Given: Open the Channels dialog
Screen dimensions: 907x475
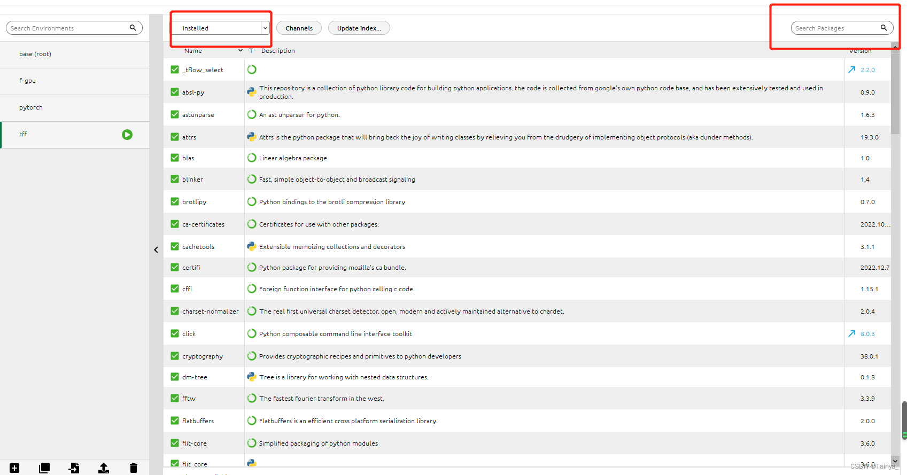Looking at the screenshot, I should pos(299,28).
